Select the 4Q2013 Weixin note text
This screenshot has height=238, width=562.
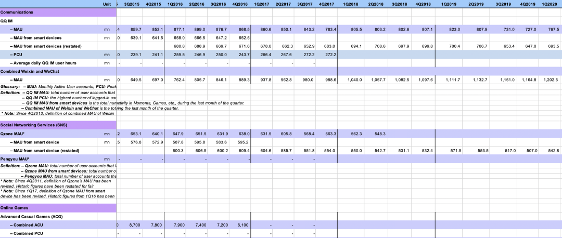57,113
